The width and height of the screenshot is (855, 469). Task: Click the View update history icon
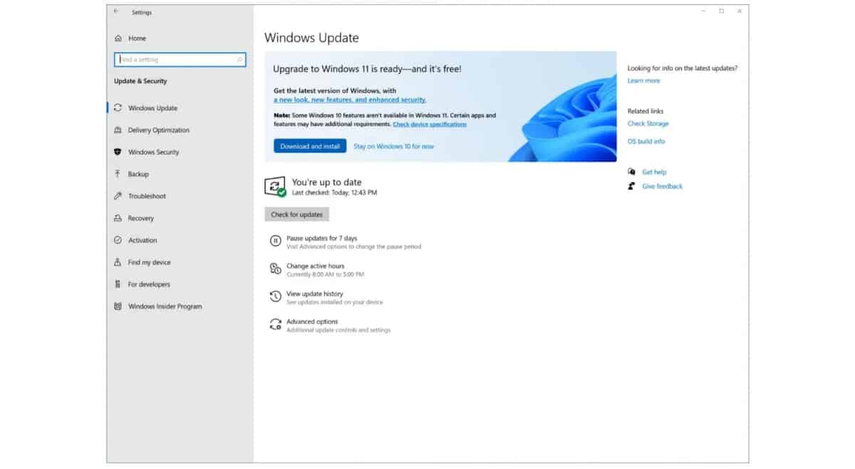pos(275,297)
